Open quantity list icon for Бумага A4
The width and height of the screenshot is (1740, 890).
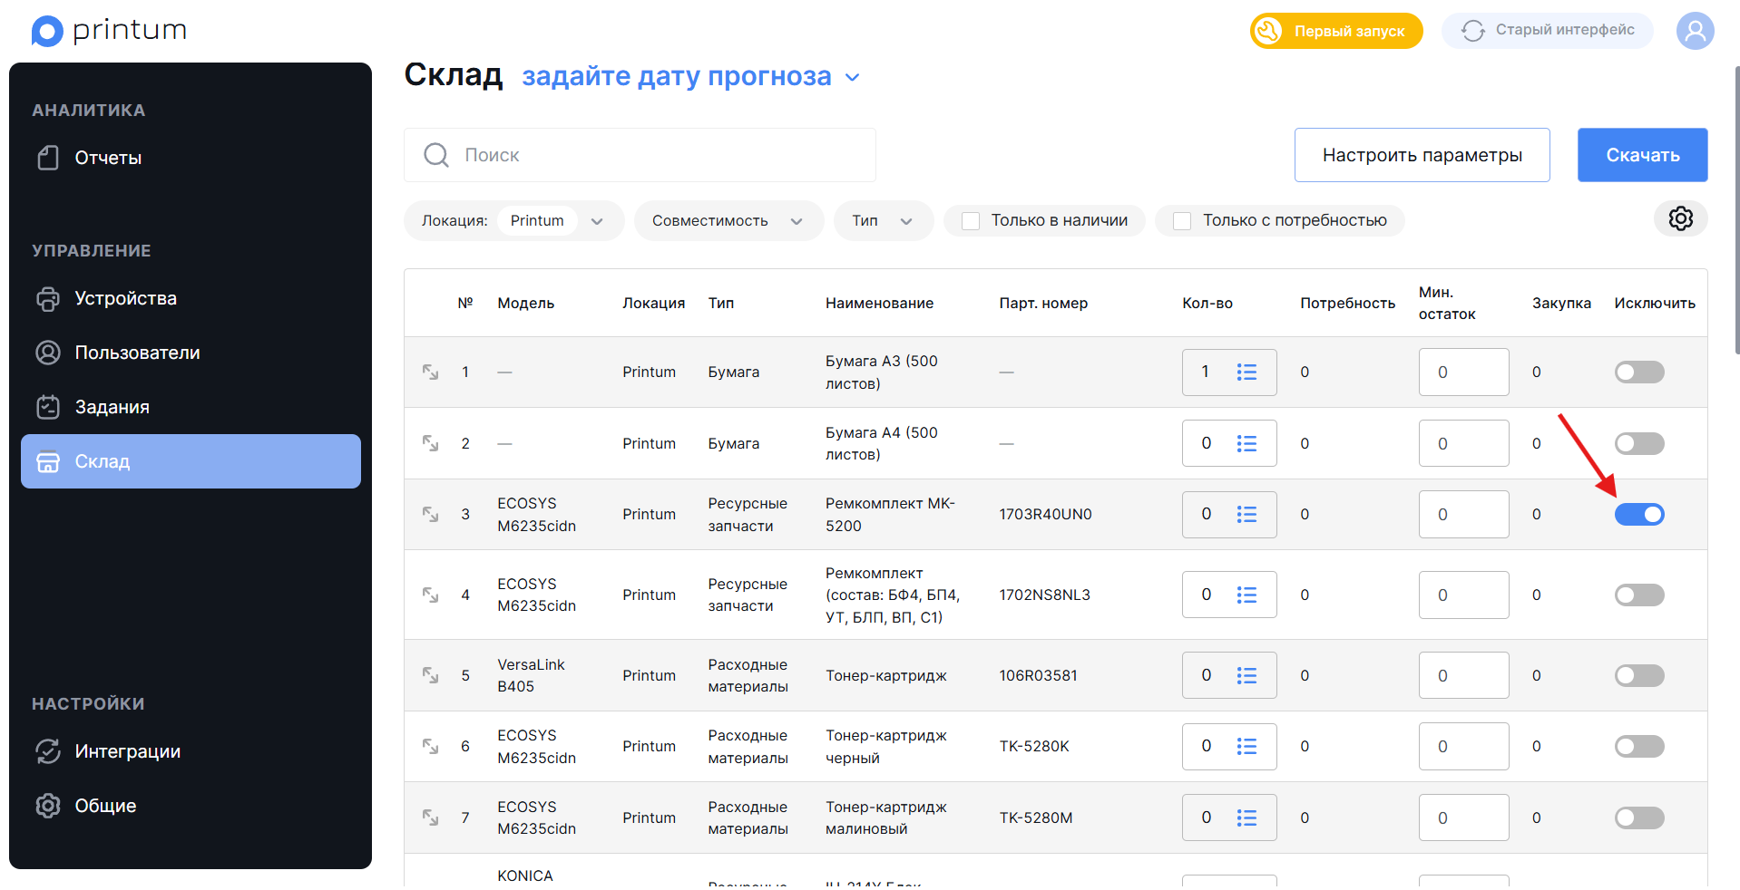click(x=1246, y=443)
